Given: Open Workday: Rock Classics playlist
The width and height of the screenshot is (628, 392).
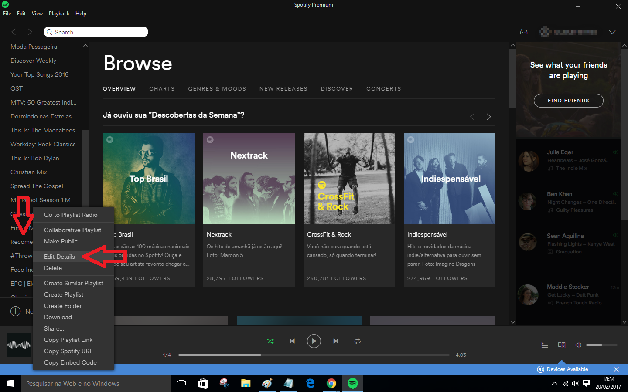Looking at the screenshot, I should [43, 144].
